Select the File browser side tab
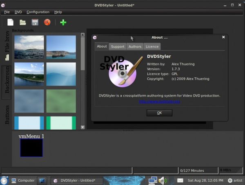Screen dimensions: 245x185 pyautogui.click(x=7, y=46)
